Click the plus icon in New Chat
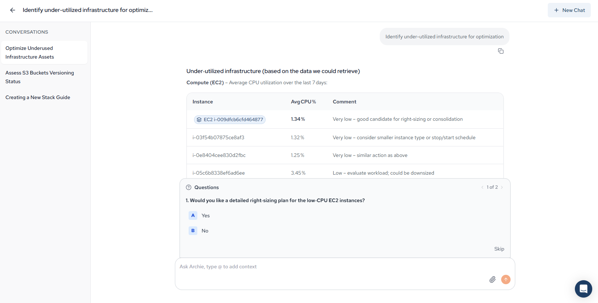The width and height of the screenshot is (598, 303). 556,10
